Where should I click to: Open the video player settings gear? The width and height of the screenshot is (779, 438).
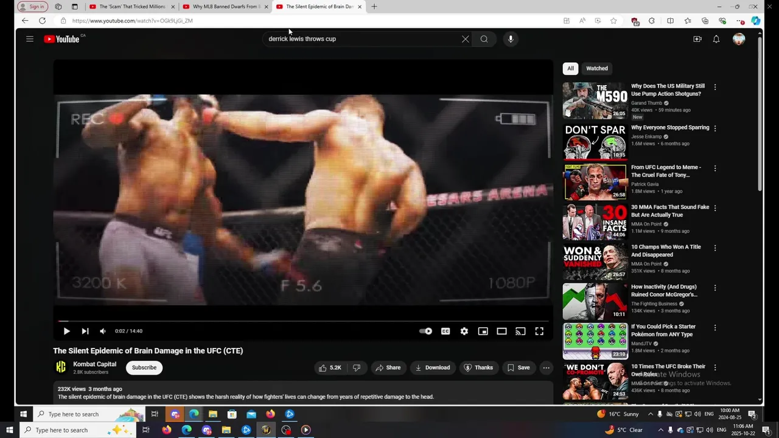464,331
